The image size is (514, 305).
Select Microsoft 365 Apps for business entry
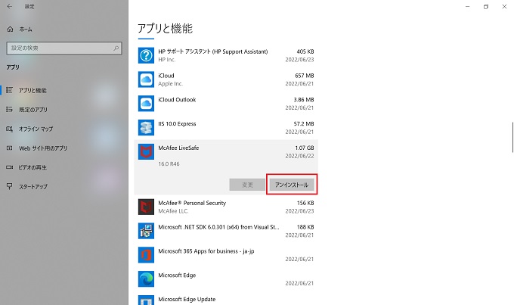point(226,255)
